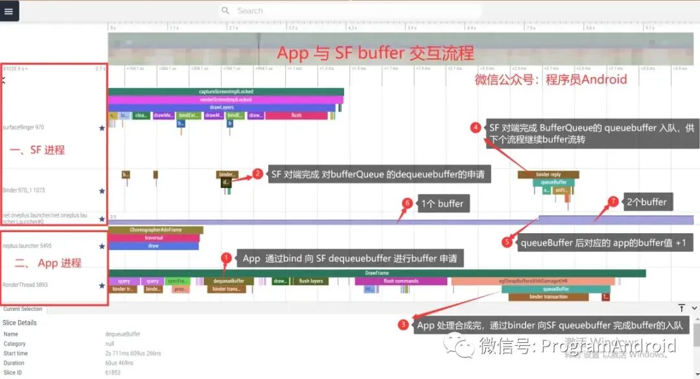
Task: Click the surfaceflinger 970 track label
Action: tap(24, 128)
